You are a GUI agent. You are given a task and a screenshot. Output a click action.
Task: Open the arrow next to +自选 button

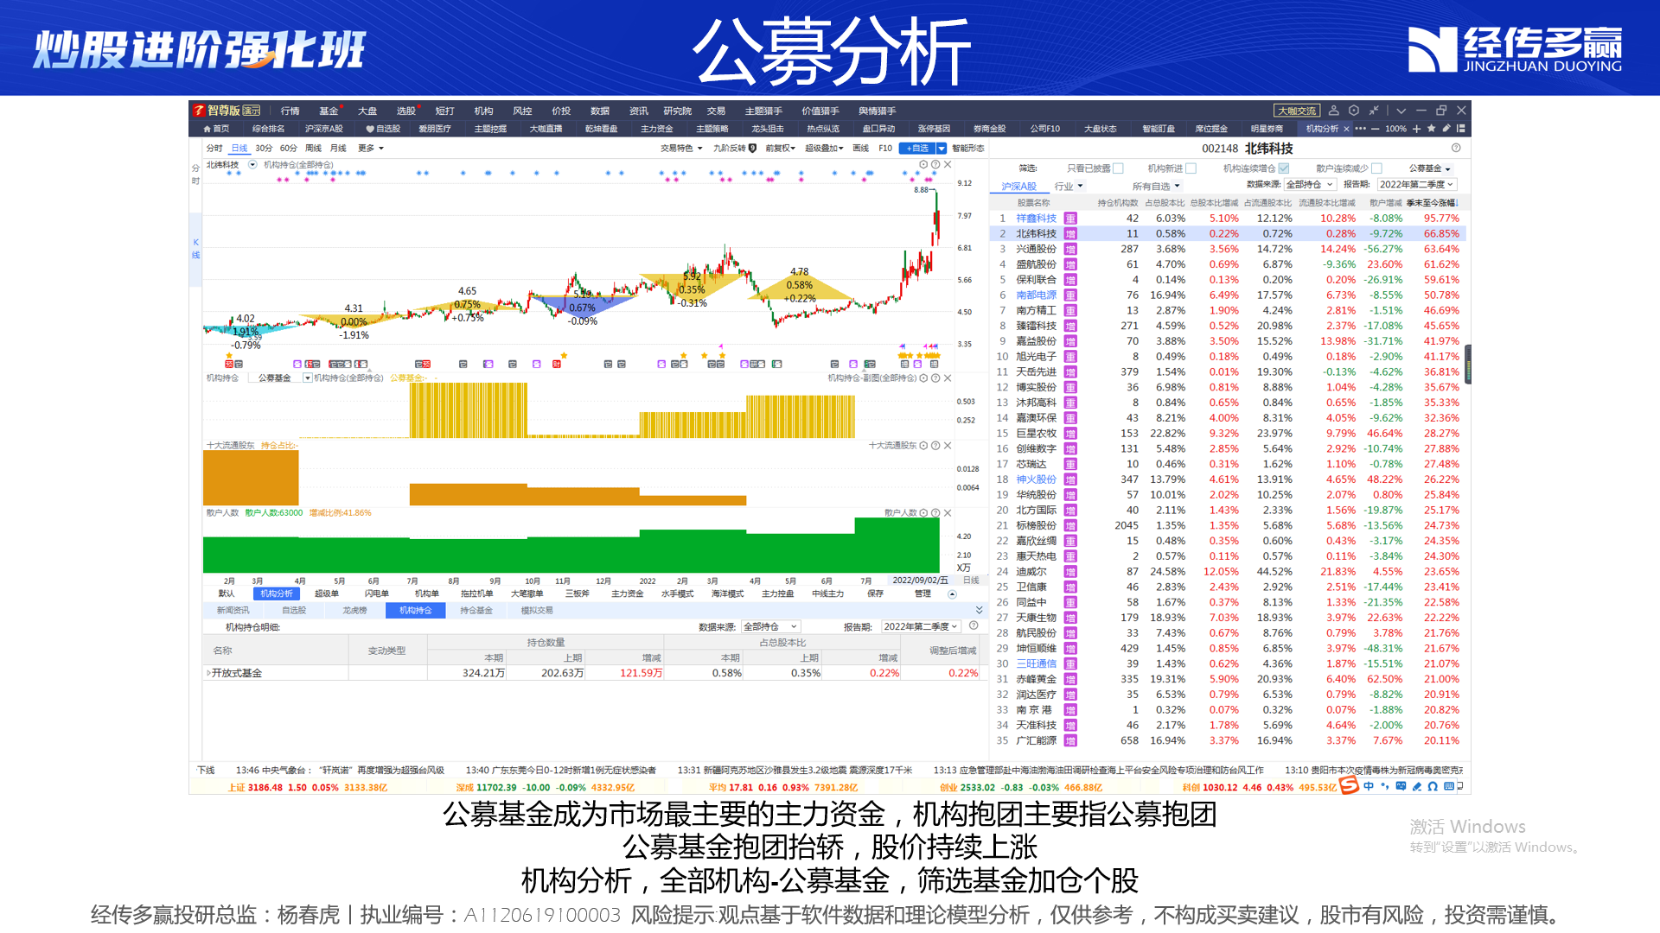pos(942,148)
